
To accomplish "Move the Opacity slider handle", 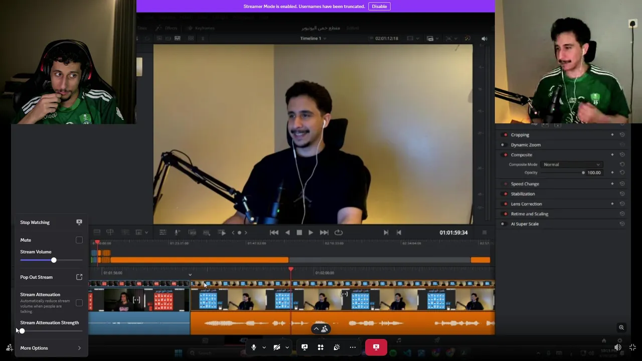I will pyautogui.click(x=583, y=172).
